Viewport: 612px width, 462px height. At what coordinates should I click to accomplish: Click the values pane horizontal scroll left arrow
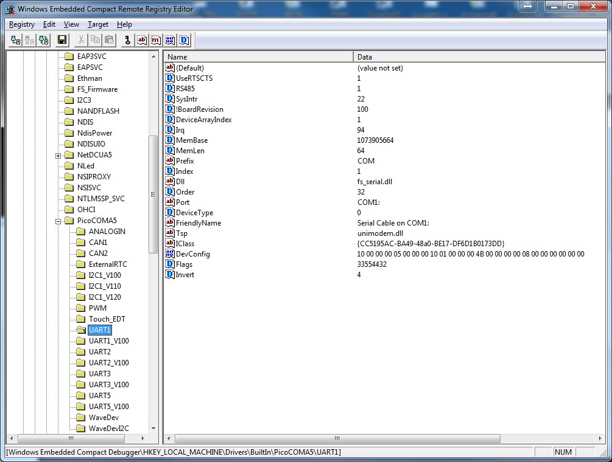pos(169,438)
